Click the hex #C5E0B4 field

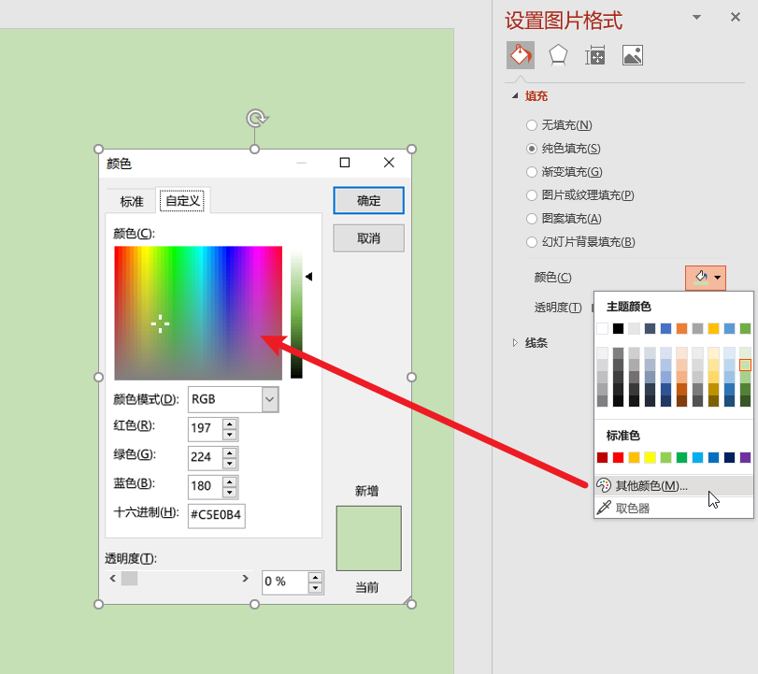[x=216, y=515]
